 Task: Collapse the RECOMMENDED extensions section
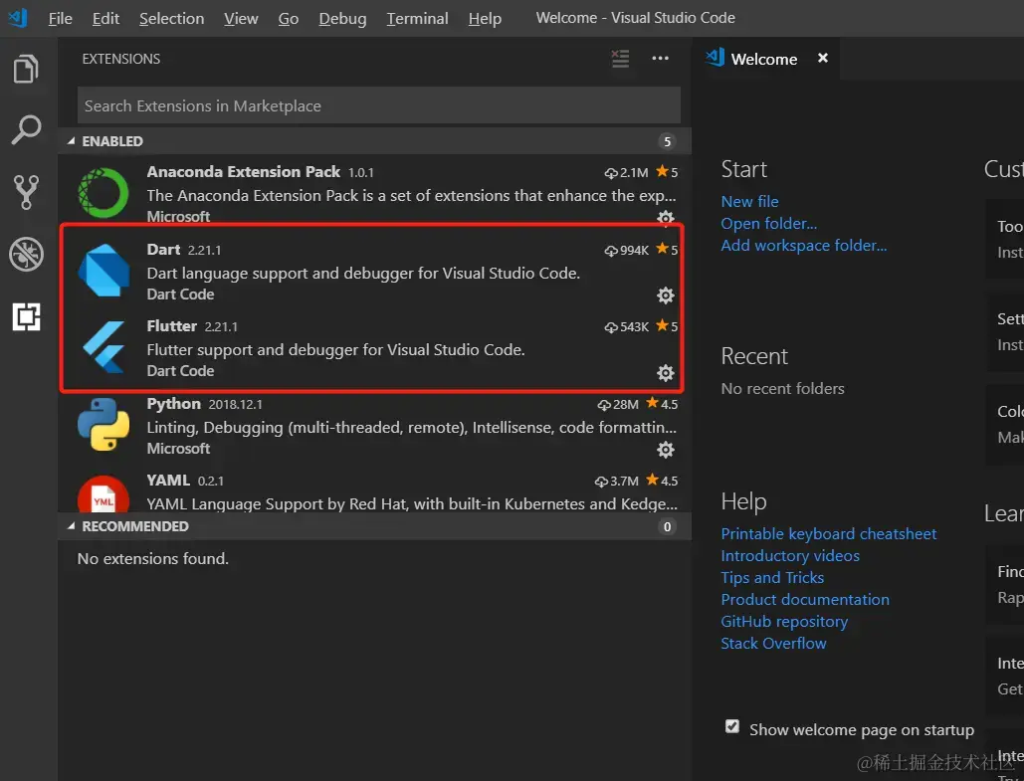point(71,526)
